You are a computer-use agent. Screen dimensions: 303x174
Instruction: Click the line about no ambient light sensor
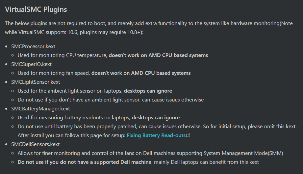pos(111,100)
